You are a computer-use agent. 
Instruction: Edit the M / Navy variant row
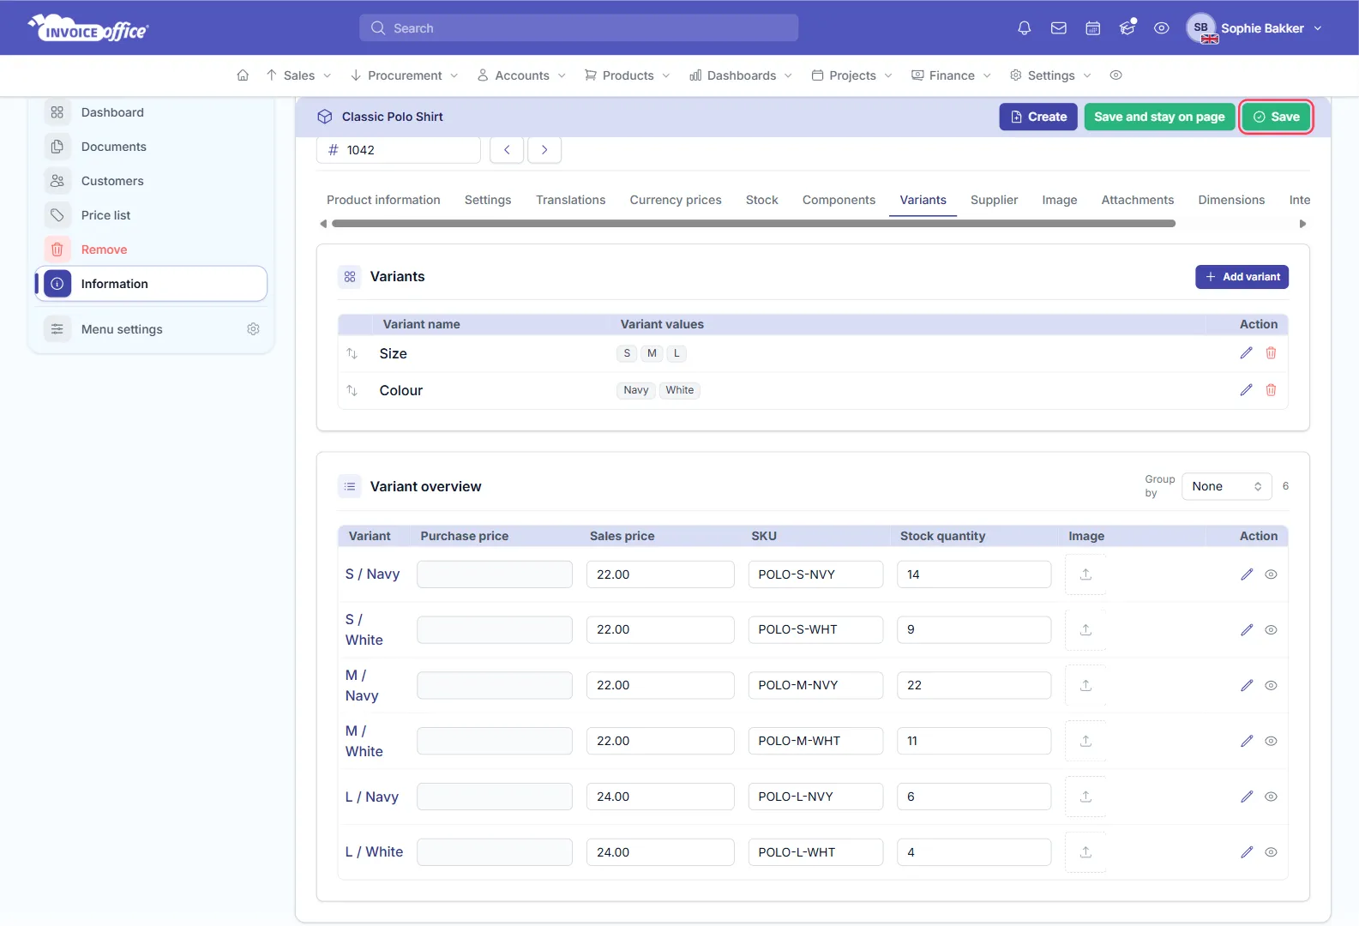[1247, 685]
